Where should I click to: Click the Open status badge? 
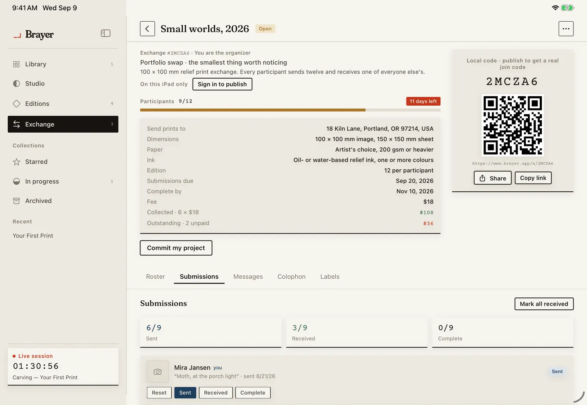[265, 29]
